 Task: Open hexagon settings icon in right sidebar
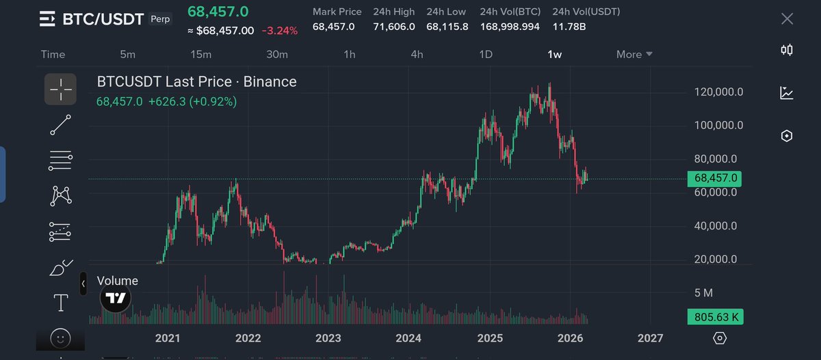coord(787,136)
